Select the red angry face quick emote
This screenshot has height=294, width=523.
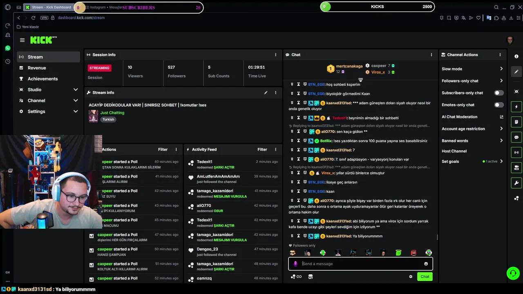tap(413, 253)
